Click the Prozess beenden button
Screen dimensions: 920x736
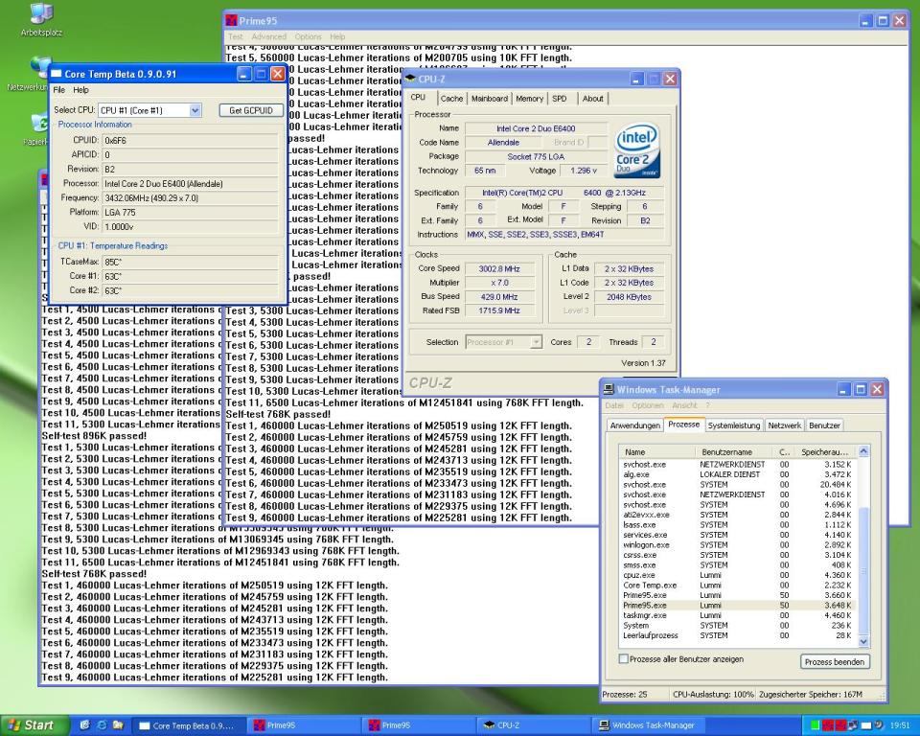[x=835, y=662]
